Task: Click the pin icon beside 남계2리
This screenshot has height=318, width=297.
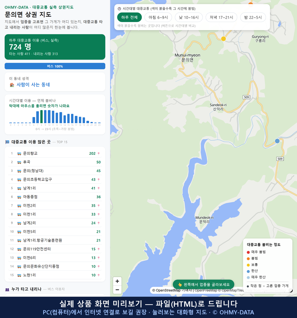Action: [99, 223]
